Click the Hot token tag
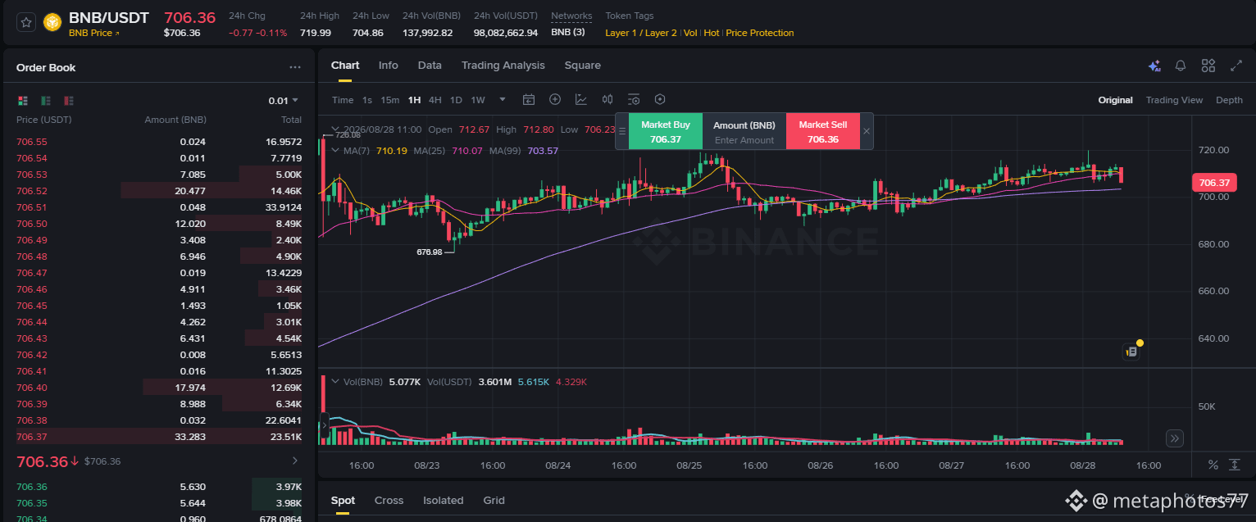 pyautogui.click(x=711, y=33)
